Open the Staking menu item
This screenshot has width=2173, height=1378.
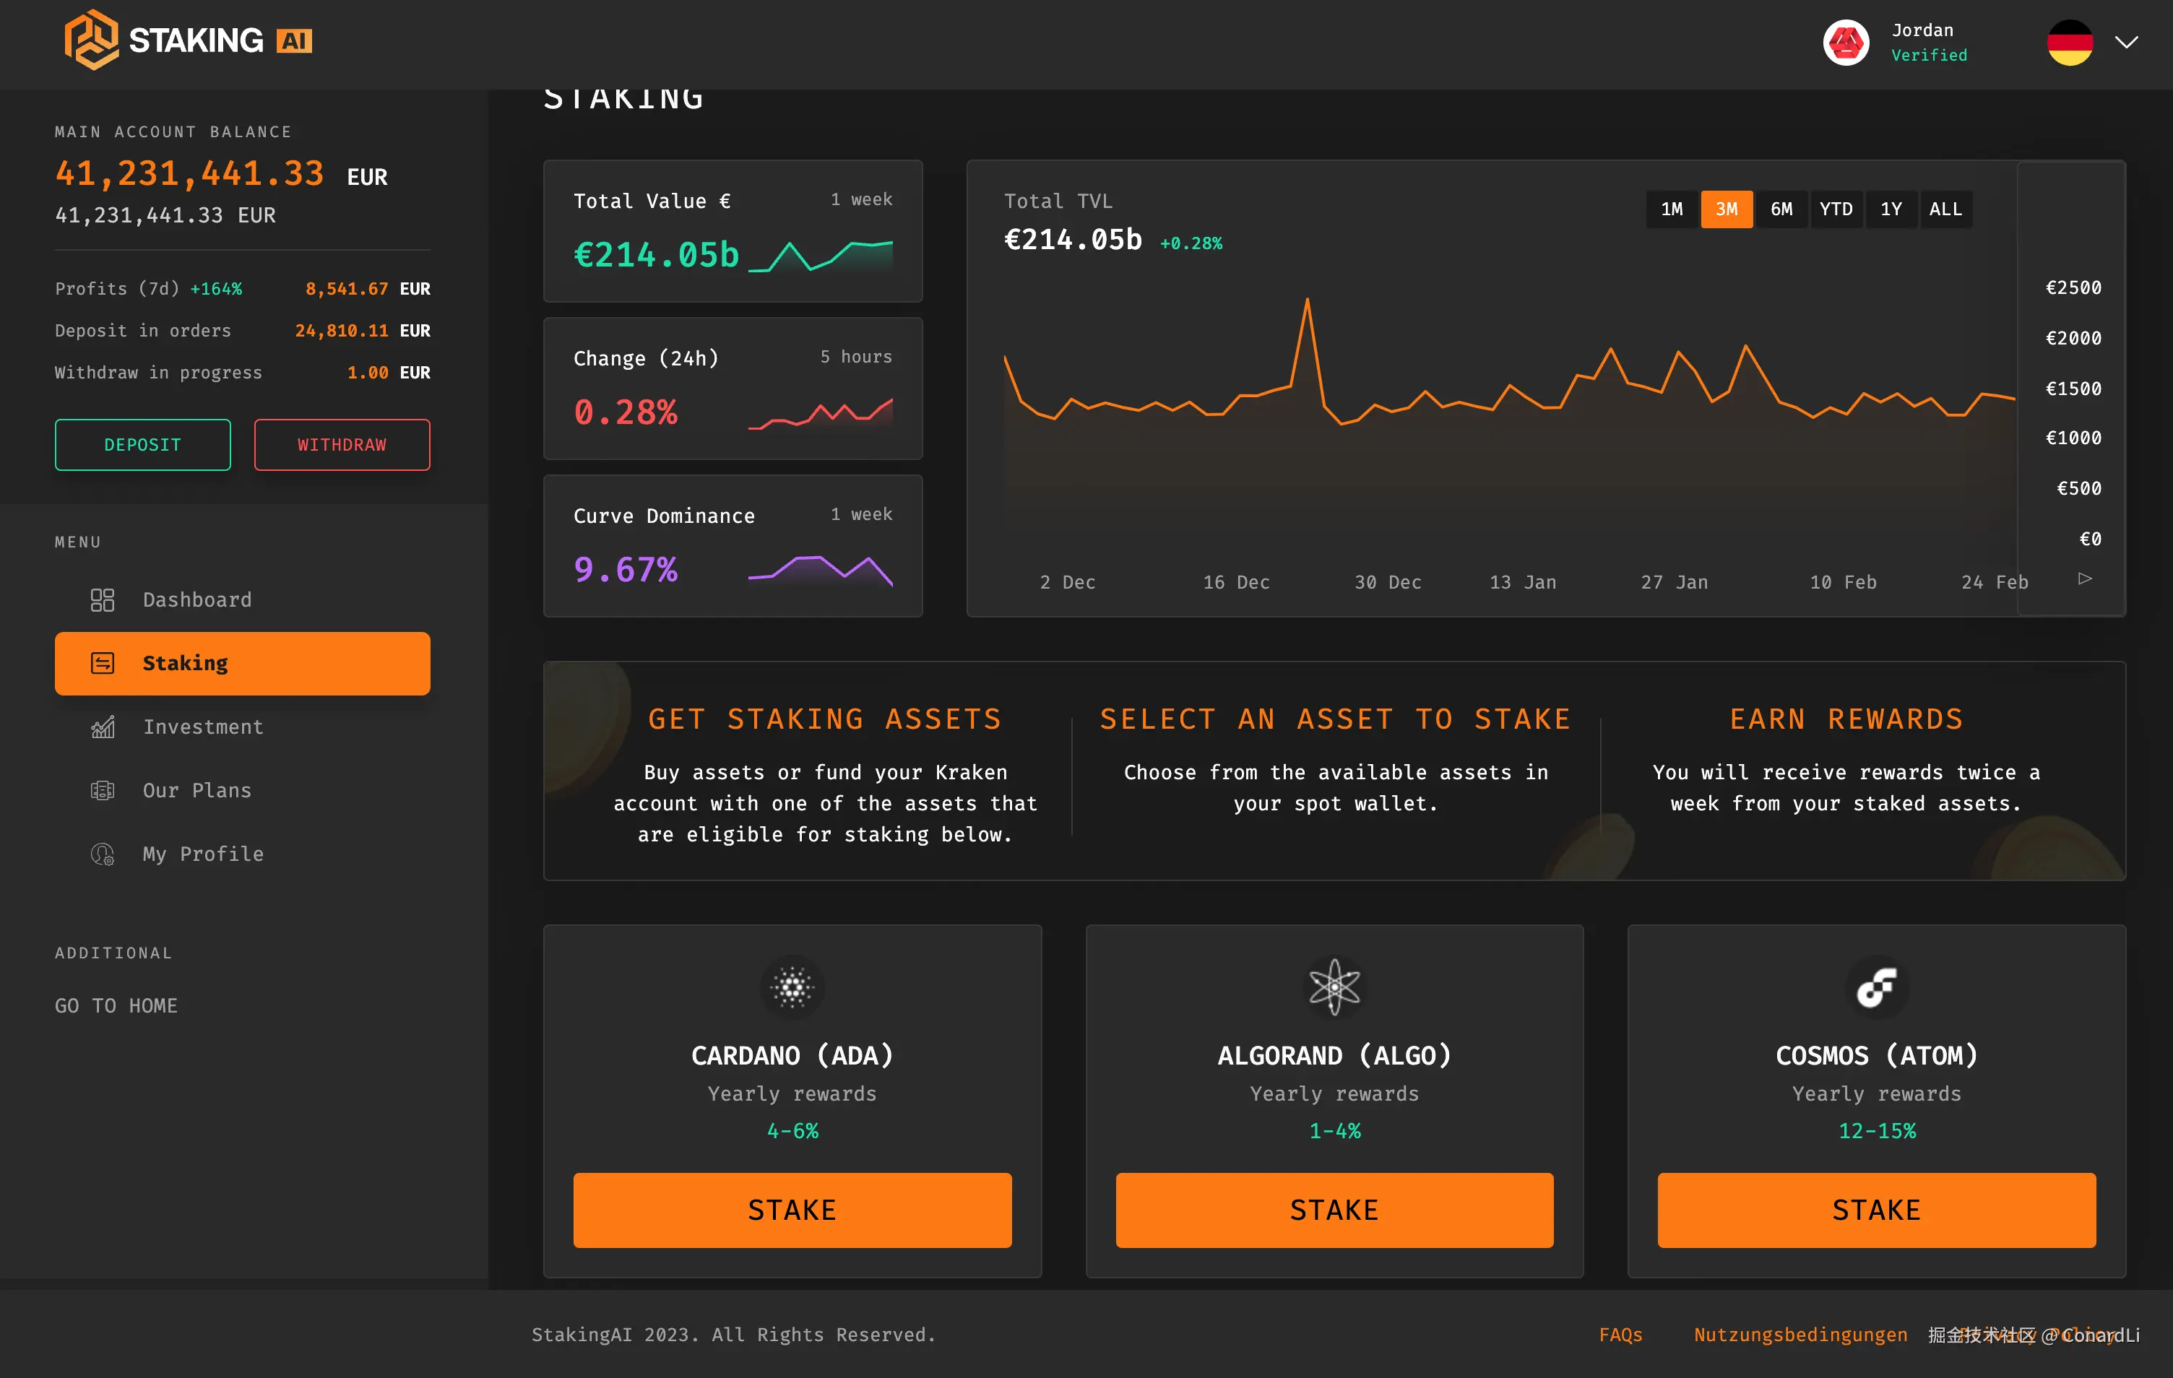pyautogui.click(x=242, y=663)
